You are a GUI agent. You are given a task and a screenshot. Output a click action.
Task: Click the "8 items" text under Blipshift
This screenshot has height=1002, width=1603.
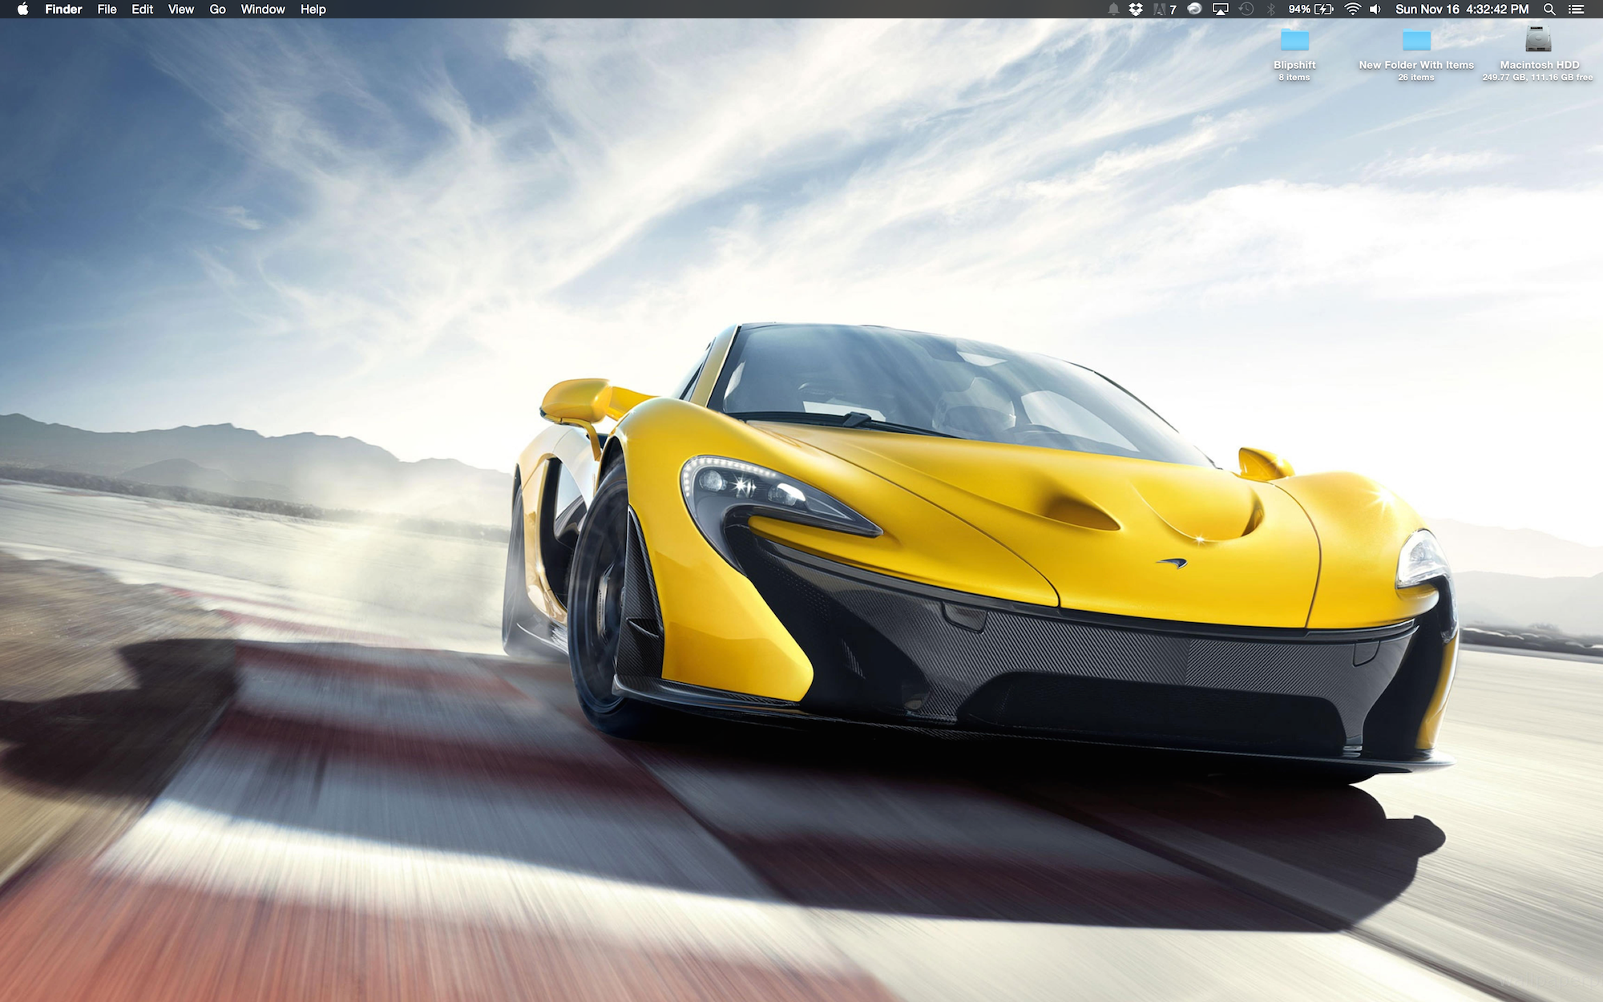pos(1294,78)
